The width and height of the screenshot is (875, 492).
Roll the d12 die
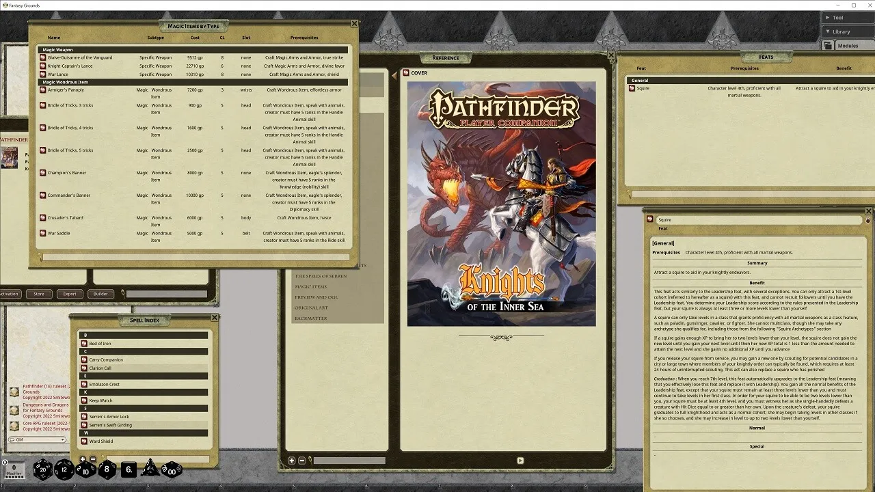coord(64,469)
